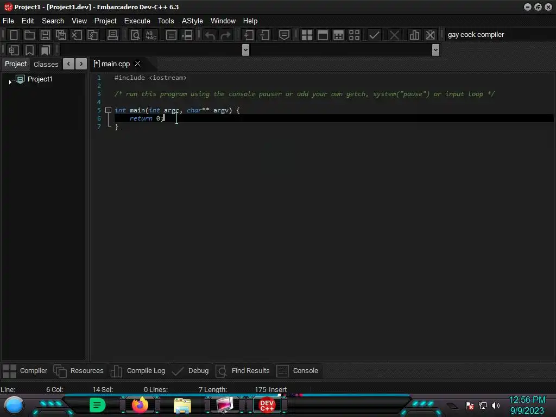Open the Compile Log bottom tab

tap(137, 371)
